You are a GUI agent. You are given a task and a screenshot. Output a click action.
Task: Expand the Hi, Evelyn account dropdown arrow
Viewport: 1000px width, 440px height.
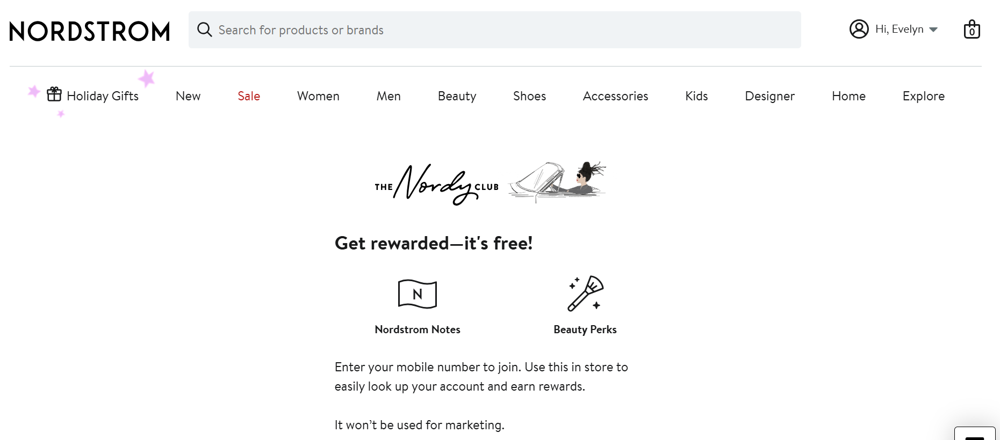pyautogui.click(x=933, y=30)
